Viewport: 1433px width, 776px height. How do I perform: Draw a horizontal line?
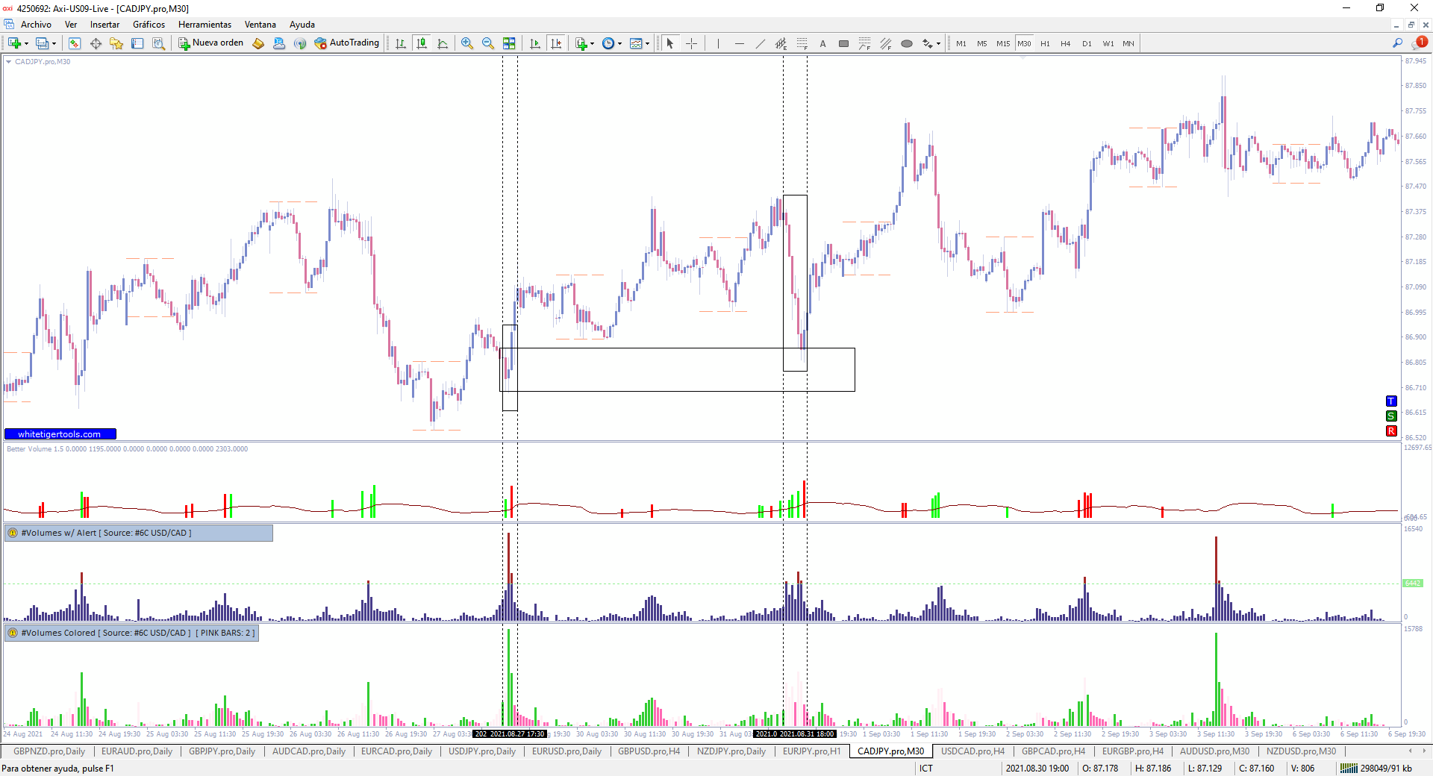tap(739, 43)
